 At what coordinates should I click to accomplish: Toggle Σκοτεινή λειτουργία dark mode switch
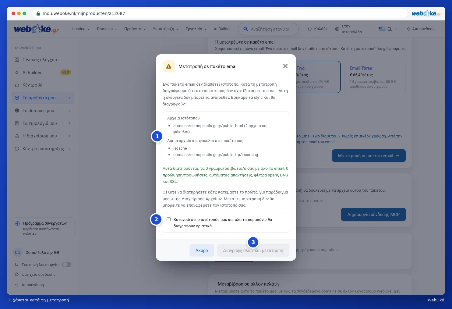pos(67,265)
